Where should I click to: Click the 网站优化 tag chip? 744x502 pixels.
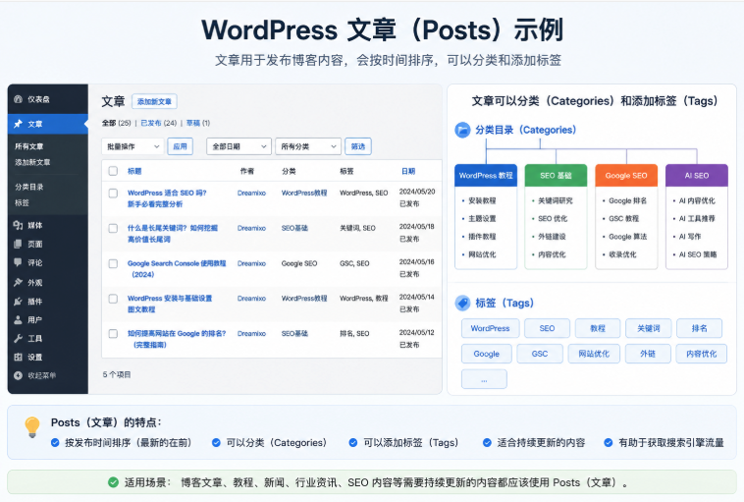(x=594, y=354)
